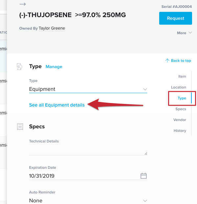Navigate to the Vendor section

pos(180,120)
